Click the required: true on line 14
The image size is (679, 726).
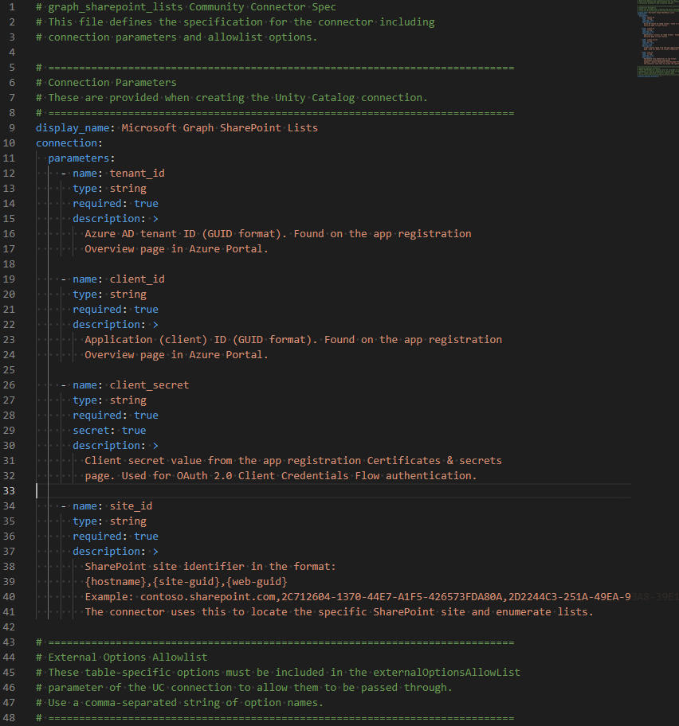(116, 203)
